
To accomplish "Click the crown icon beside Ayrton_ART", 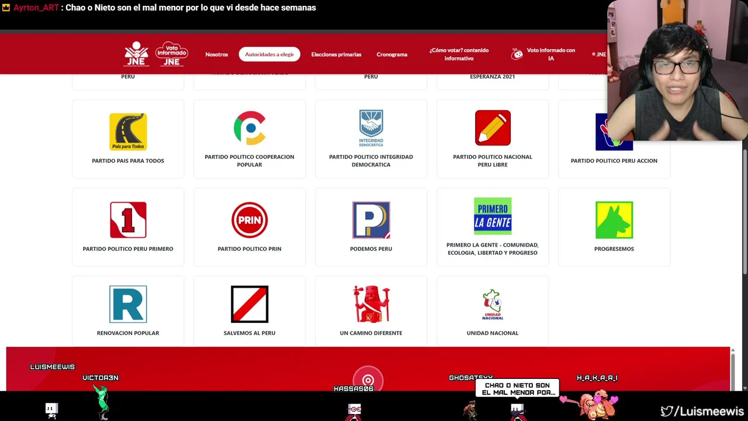I will [x=6, y=8].
